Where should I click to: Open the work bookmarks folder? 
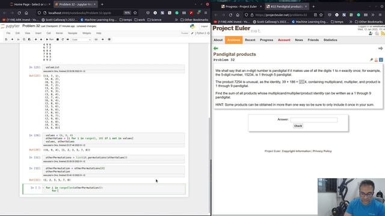[140, 20]
